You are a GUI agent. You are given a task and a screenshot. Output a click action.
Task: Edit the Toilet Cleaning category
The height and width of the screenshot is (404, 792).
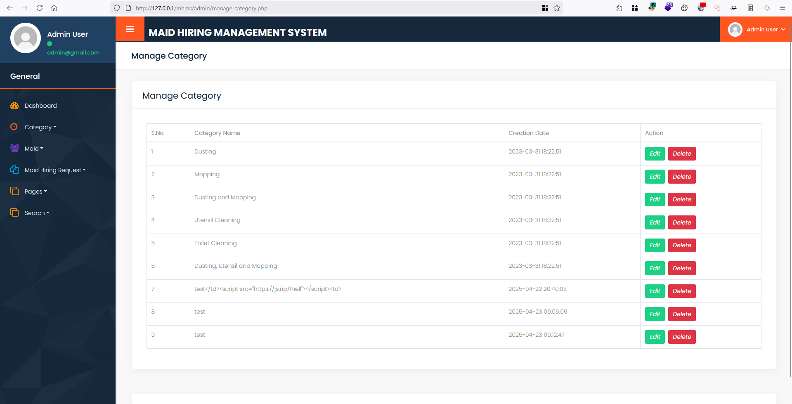click(x=655, y=245)
